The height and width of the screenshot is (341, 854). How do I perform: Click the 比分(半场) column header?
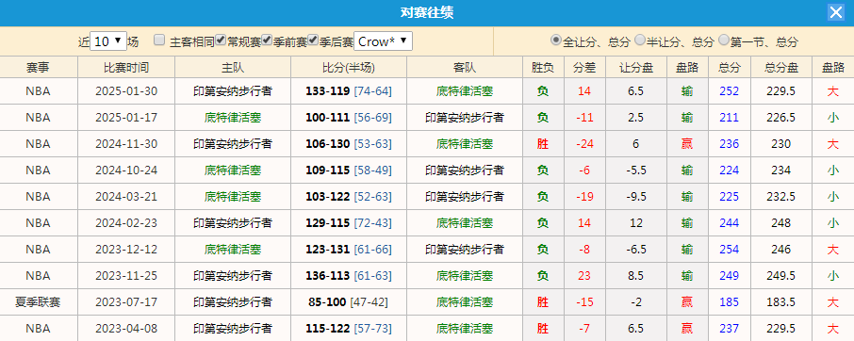pyautogui.click(x=349, y=68)
